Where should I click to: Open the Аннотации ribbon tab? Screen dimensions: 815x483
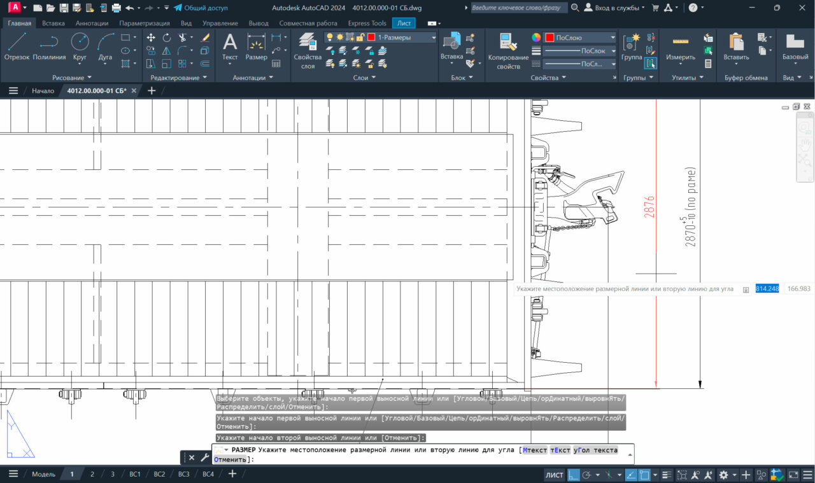(x=92, y=23)
